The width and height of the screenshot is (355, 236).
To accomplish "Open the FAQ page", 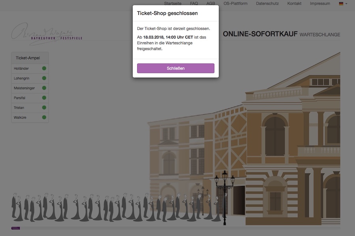I will pos(194,4).
